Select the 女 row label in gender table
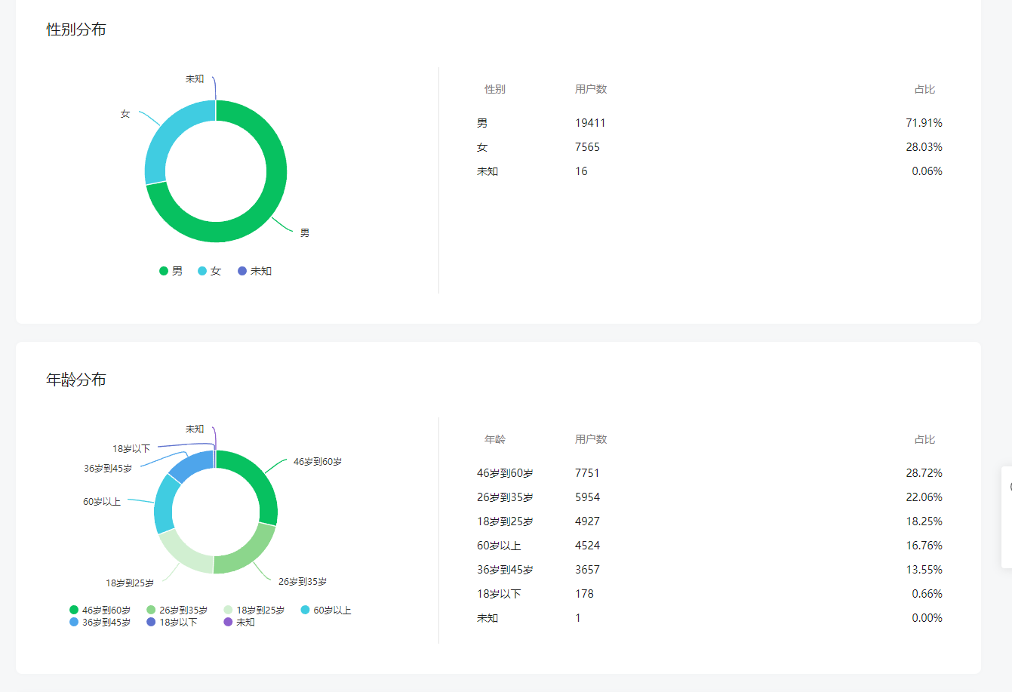The width and height of the screenshot is (1012, 692). tap(482, 147)
